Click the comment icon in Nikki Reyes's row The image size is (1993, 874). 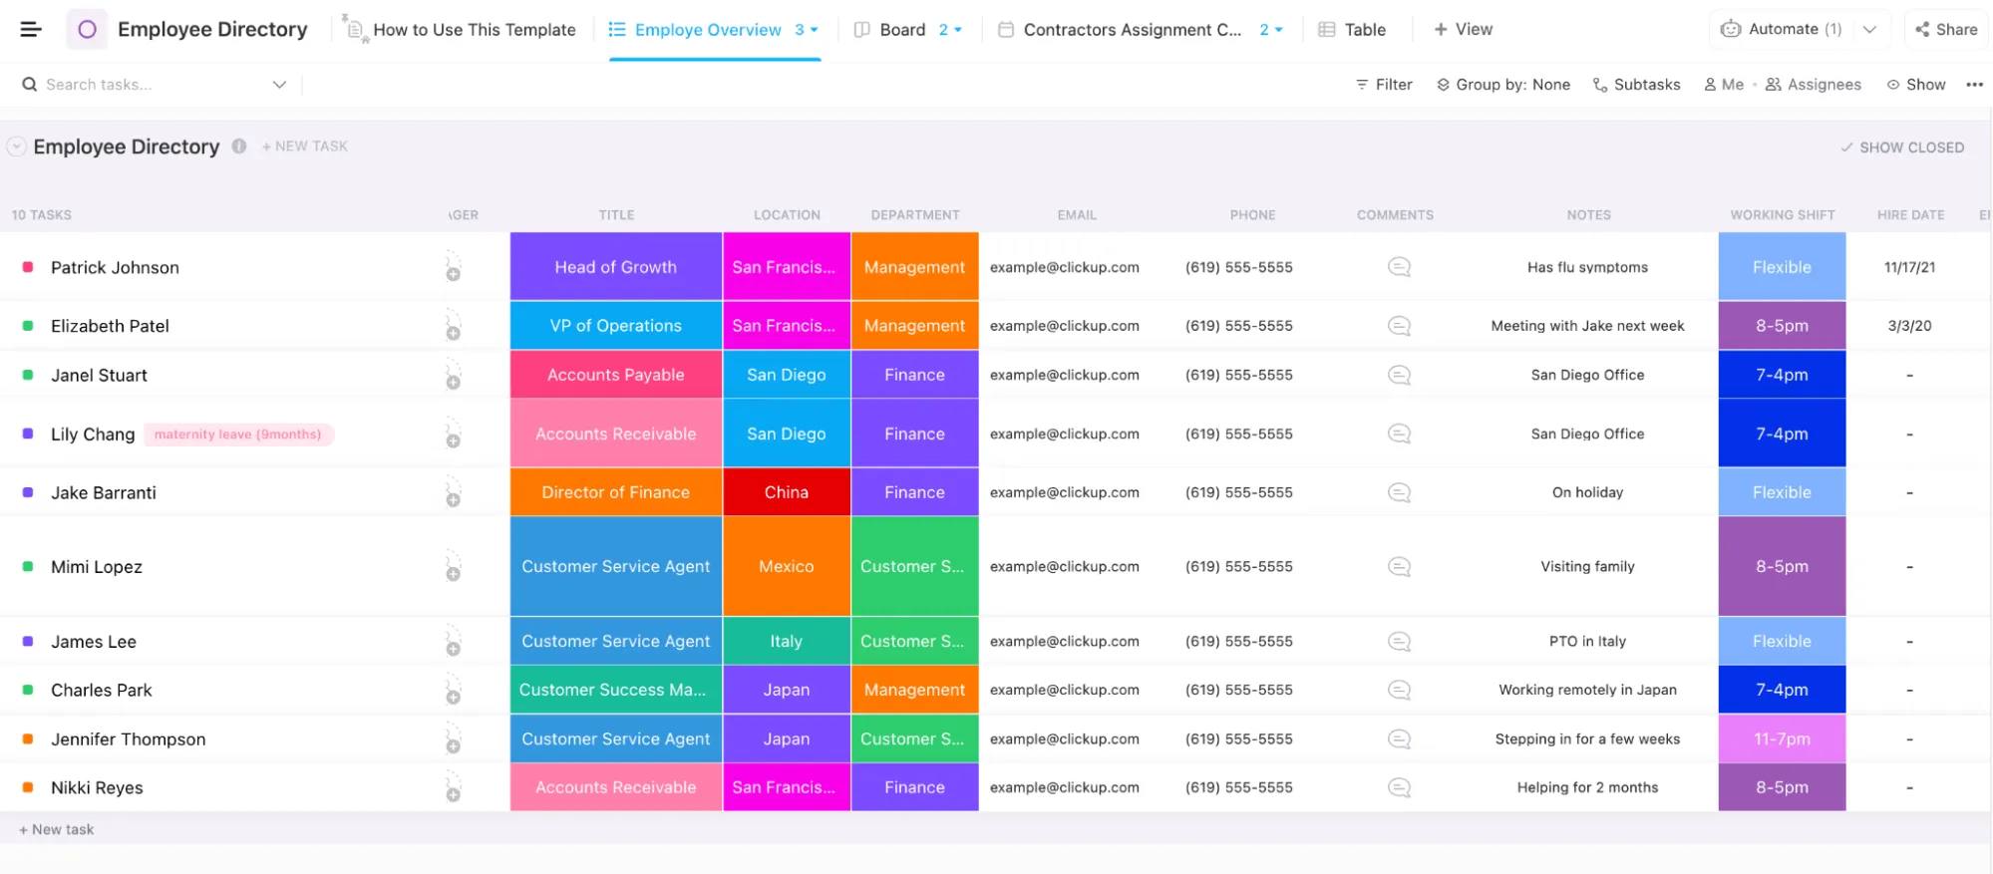pyautogui.click(x=1399, y=787)
